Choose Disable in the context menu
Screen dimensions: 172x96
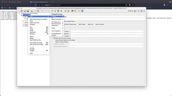click(x=39, y=49)
